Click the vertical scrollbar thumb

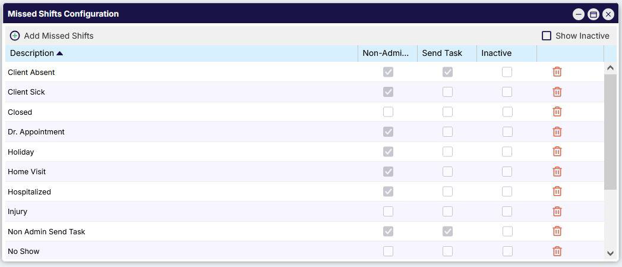[x=610, y=132]
